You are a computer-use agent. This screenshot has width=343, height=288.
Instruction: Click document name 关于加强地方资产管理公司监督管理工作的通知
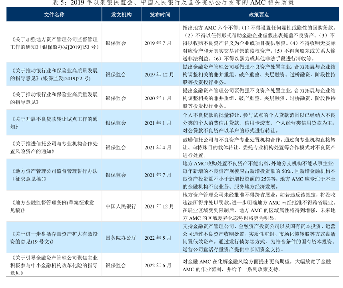(x=54, y=43)
